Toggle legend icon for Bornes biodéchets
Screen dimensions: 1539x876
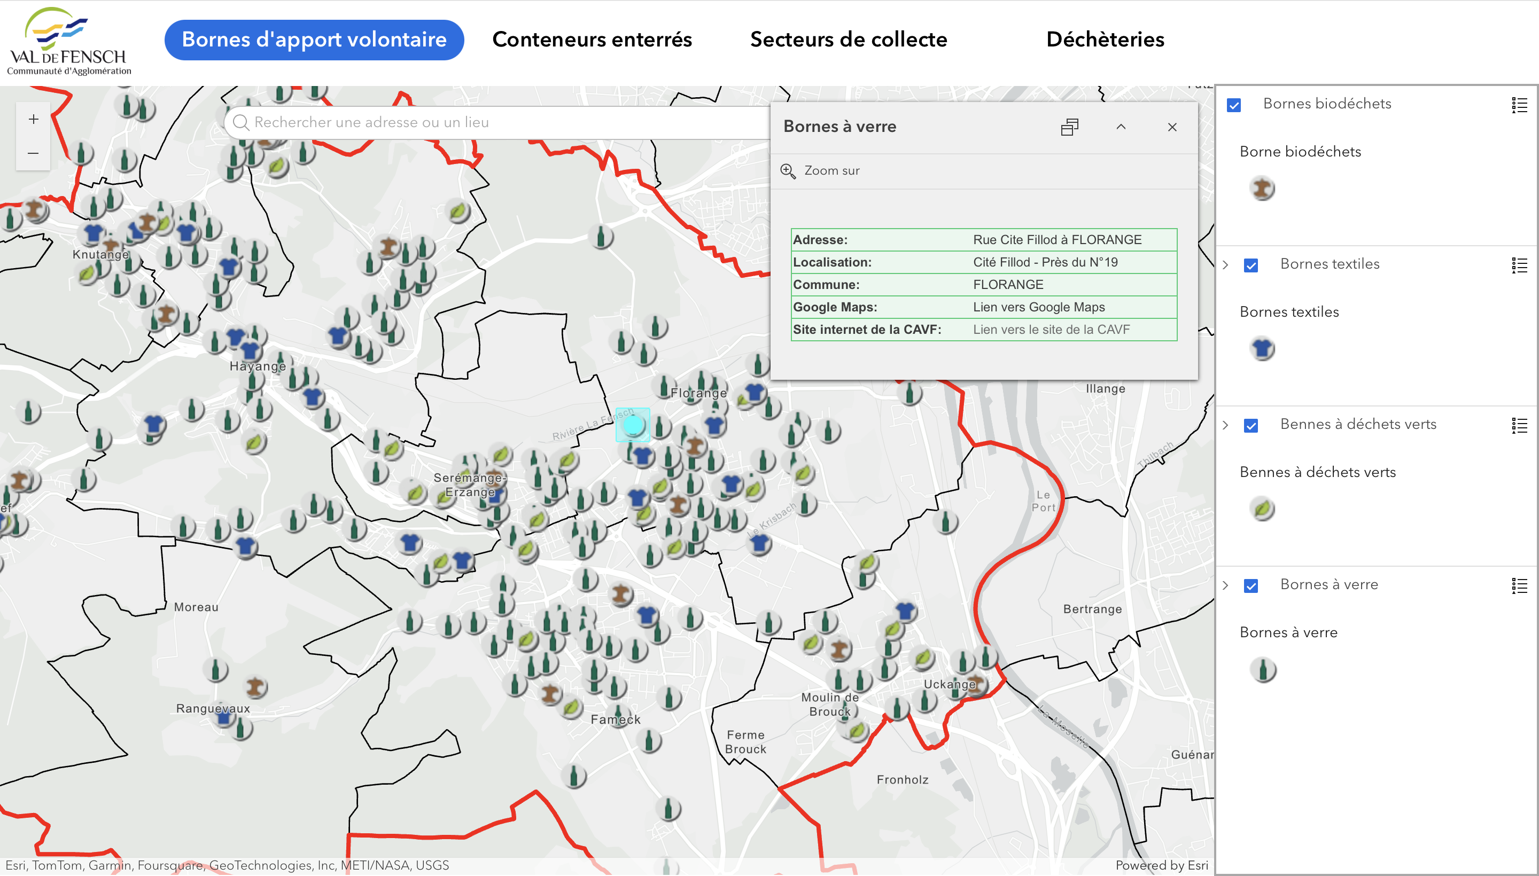1519,105
